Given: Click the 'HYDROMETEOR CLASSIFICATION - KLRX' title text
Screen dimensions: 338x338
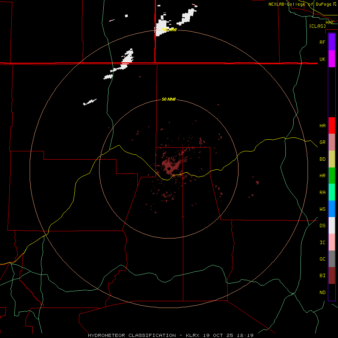Looking at the screenshot, I should point(143,335).
